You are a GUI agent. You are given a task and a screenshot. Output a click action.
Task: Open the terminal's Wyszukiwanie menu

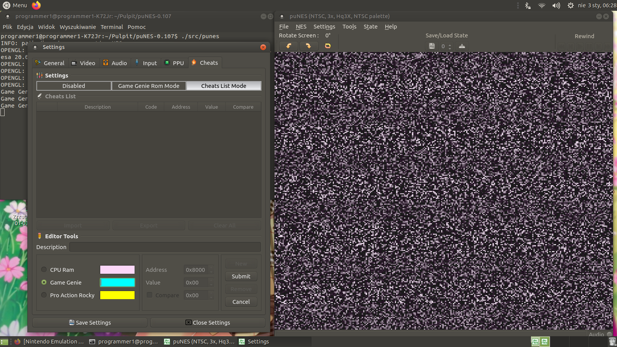(x=78, y=27)
